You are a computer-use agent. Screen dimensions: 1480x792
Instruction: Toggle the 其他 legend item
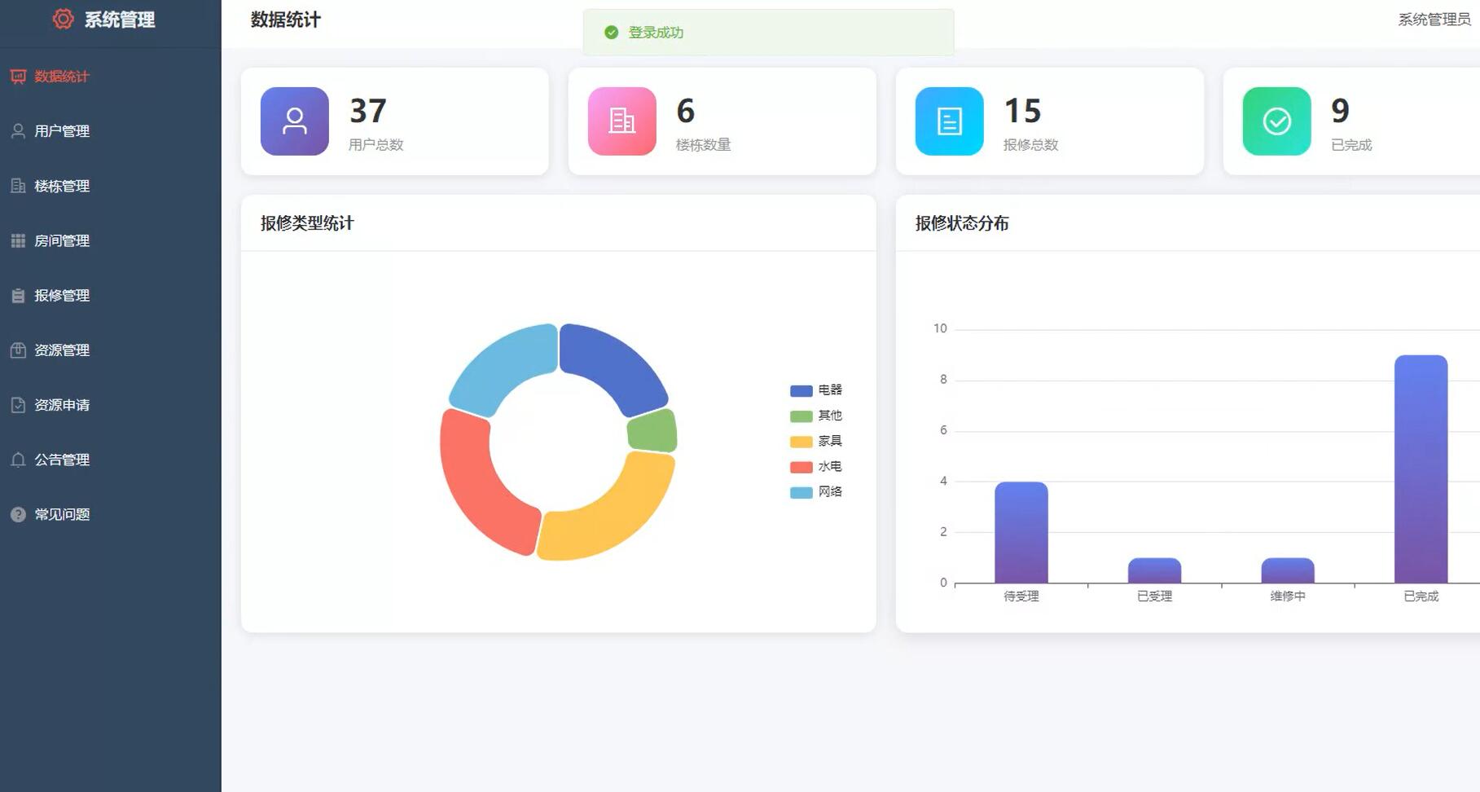816,416
